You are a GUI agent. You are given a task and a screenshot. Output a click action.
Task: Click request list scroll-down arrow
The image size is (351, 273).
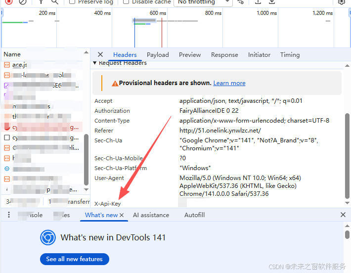click(86, 189)
